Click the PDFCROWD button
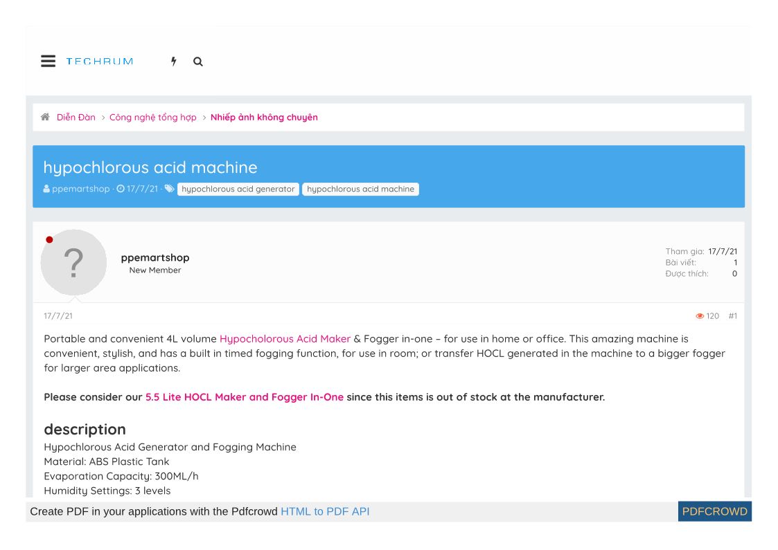 tap(714, 511)
